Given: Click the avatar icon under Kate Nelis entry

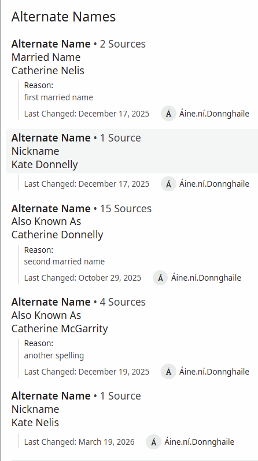Looking at the screenshot, I should coord(154,442).
